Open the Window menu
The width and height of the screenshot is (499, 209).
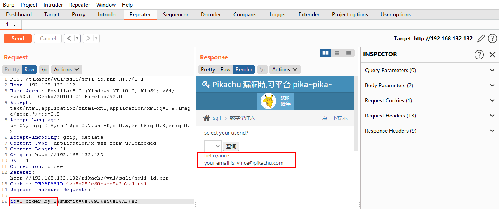coord(106,5)
